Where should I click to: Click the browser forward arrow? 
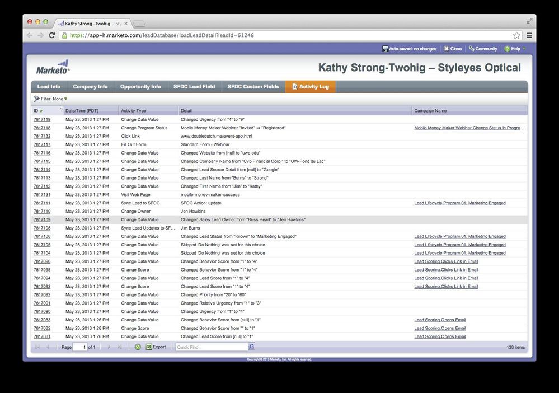pos(41,35)
